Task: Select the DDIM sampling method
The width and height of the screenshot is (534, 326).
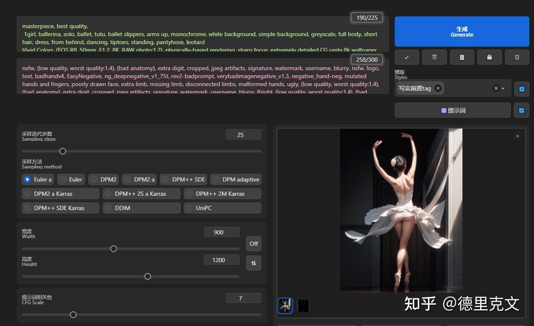Action: pos(109,208)
